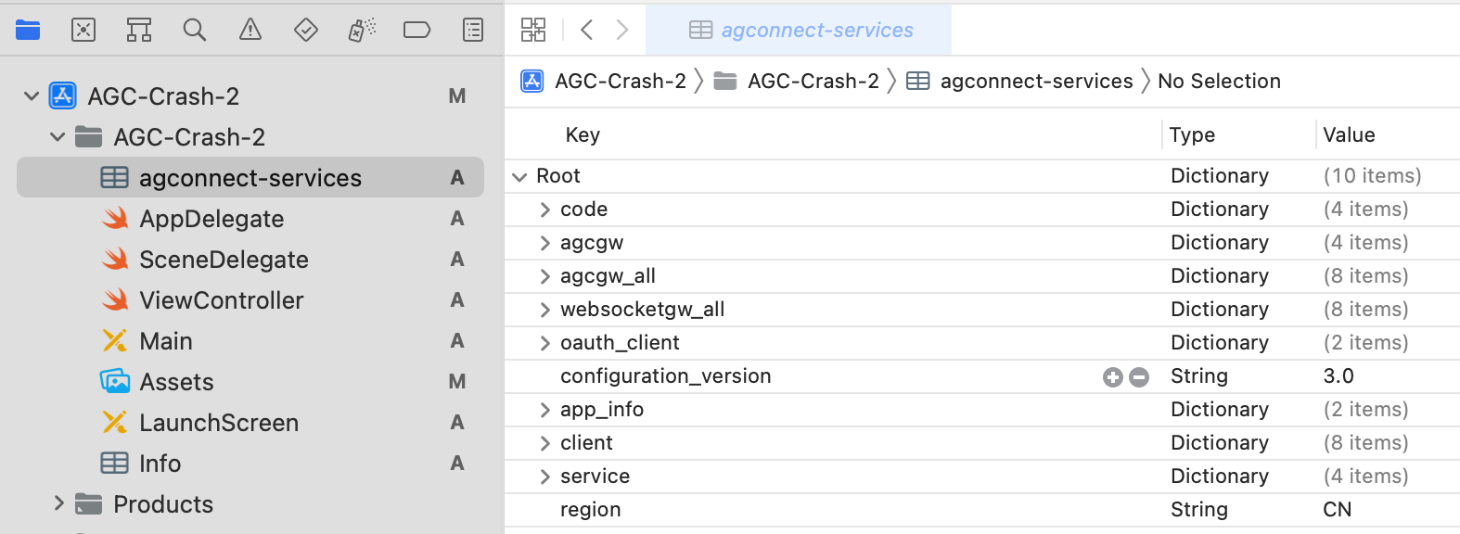Remove the configuration_version row
Screen dimensions: 1460x534
[x=1139, y=377]
